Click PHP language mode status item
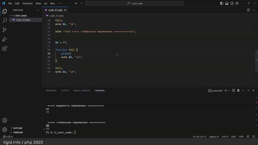This screenshot has width=258, height=145. [x=241, y=137]
